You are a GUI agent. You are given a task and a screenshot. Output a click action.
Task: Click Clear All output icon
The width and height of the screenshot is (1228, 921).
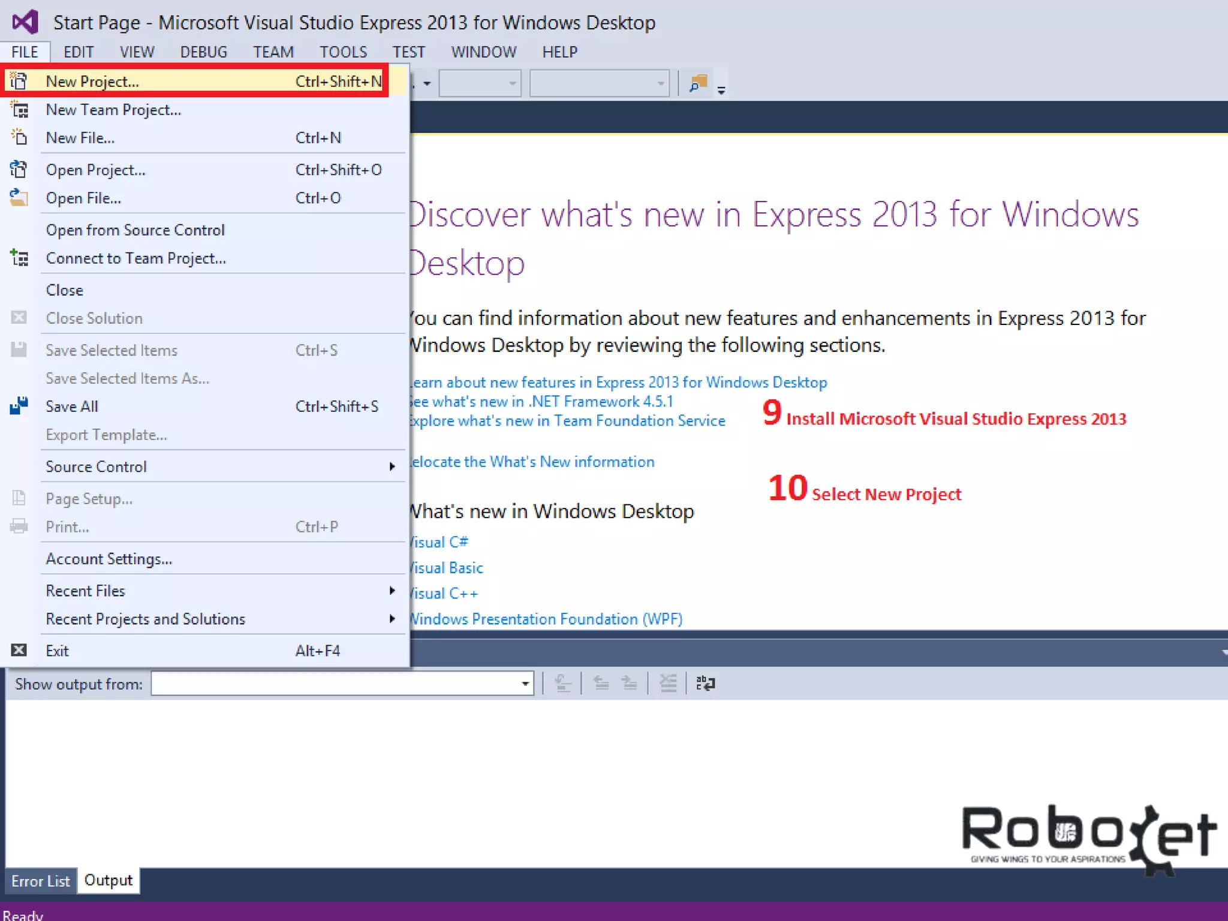tap(667, 683)
